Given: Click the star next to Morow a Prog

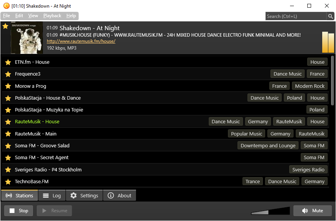Looking at the screenshot, I should coord(8,86).
